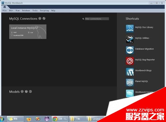The width and height of the screenshot is (166, 122).
Task: Open the Planet MySQL globe icon
Action: 130,83
